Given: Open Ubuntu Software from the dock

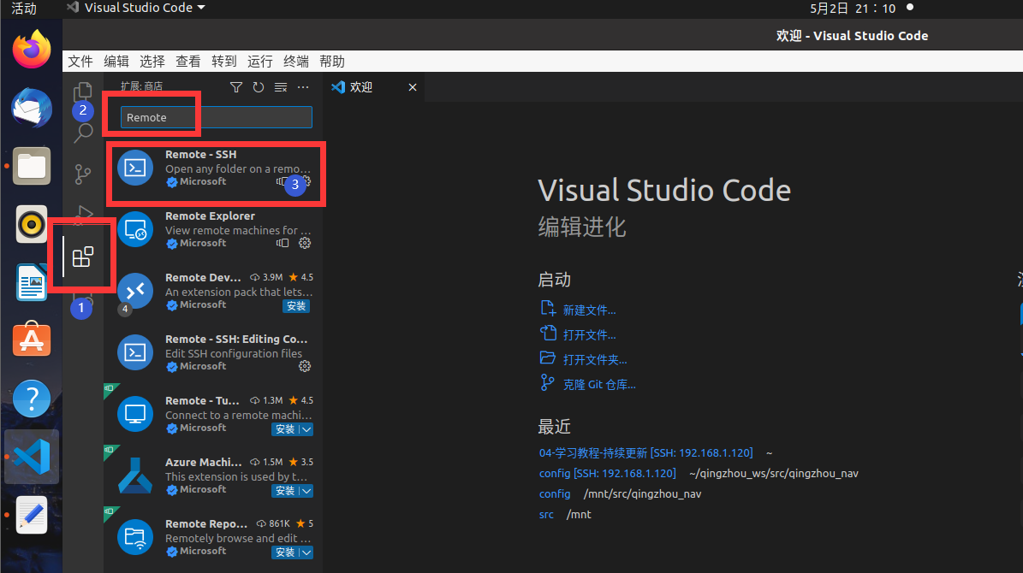Looking at the screenshot, I should click(32, 340).
